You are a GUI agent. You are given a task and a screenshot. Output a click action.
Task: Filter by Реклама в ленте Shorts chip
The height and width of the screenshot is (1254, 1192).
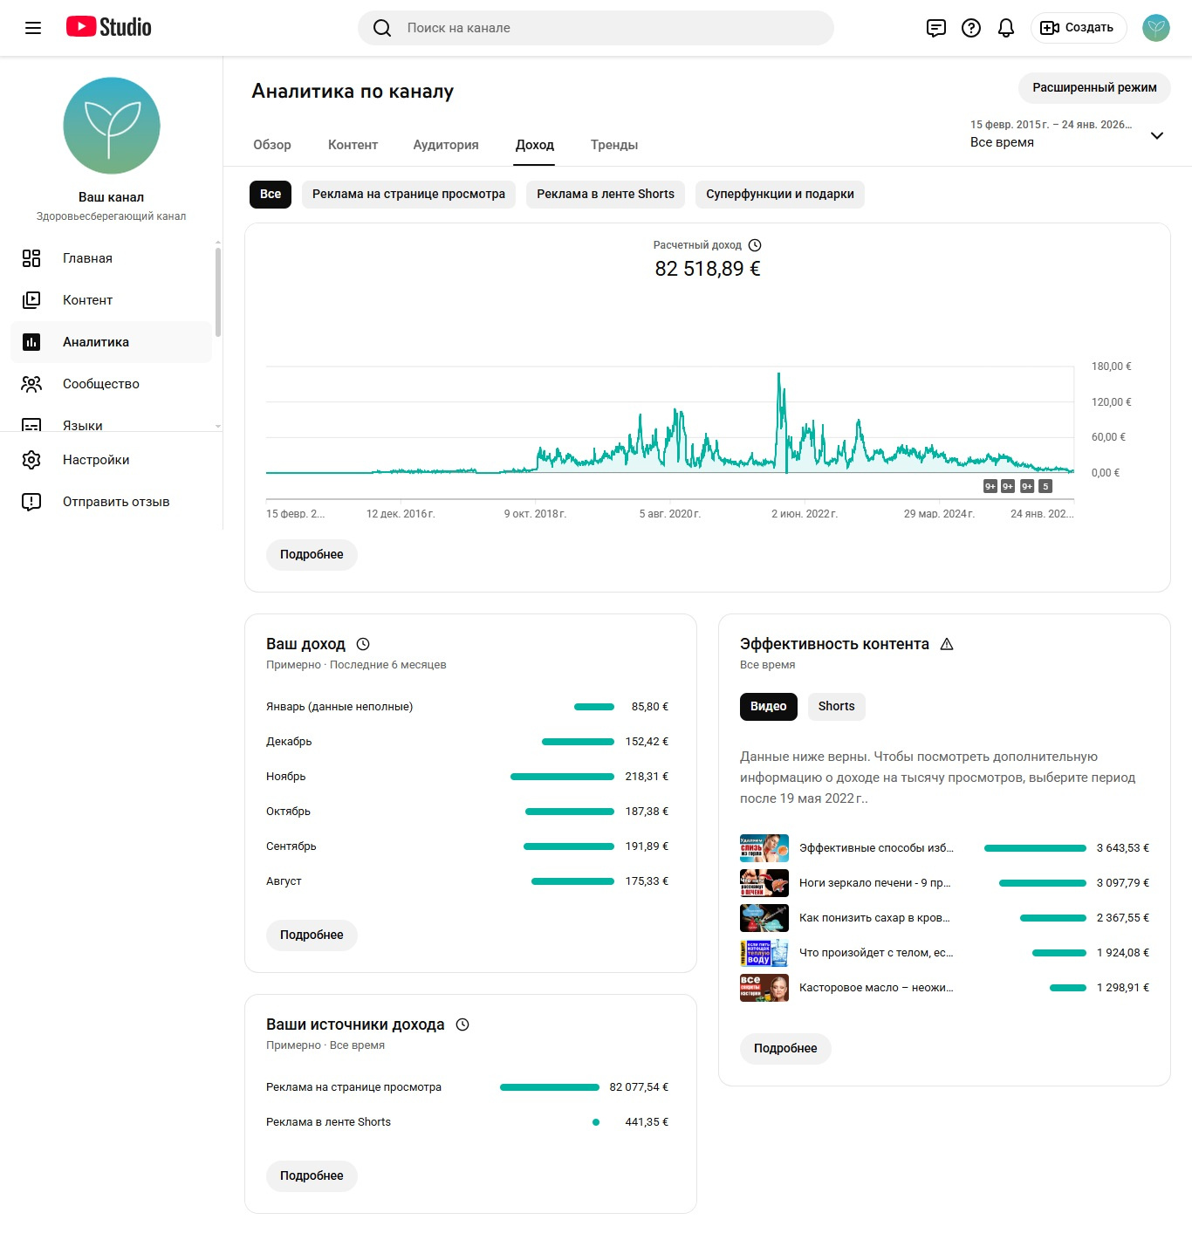606,195
